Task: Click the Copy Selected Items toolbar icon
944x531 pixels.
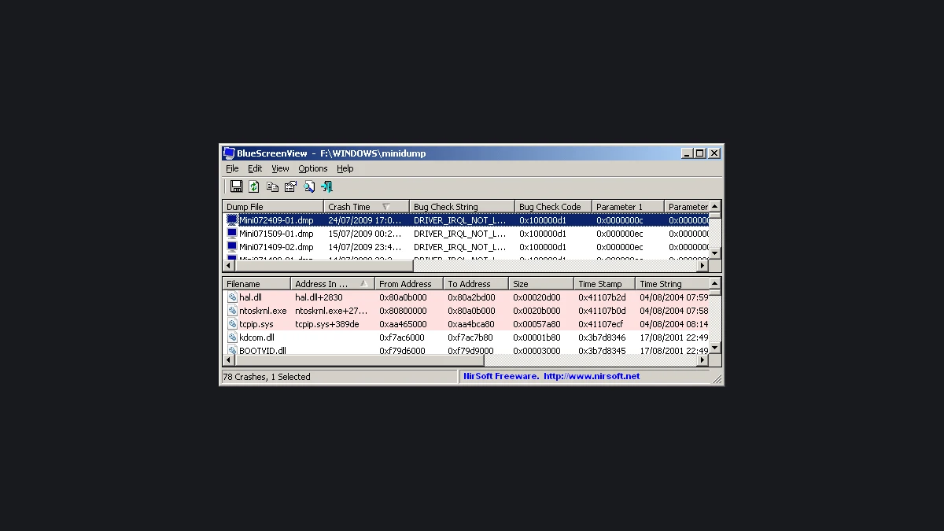Action: click(x=272, y=186)
